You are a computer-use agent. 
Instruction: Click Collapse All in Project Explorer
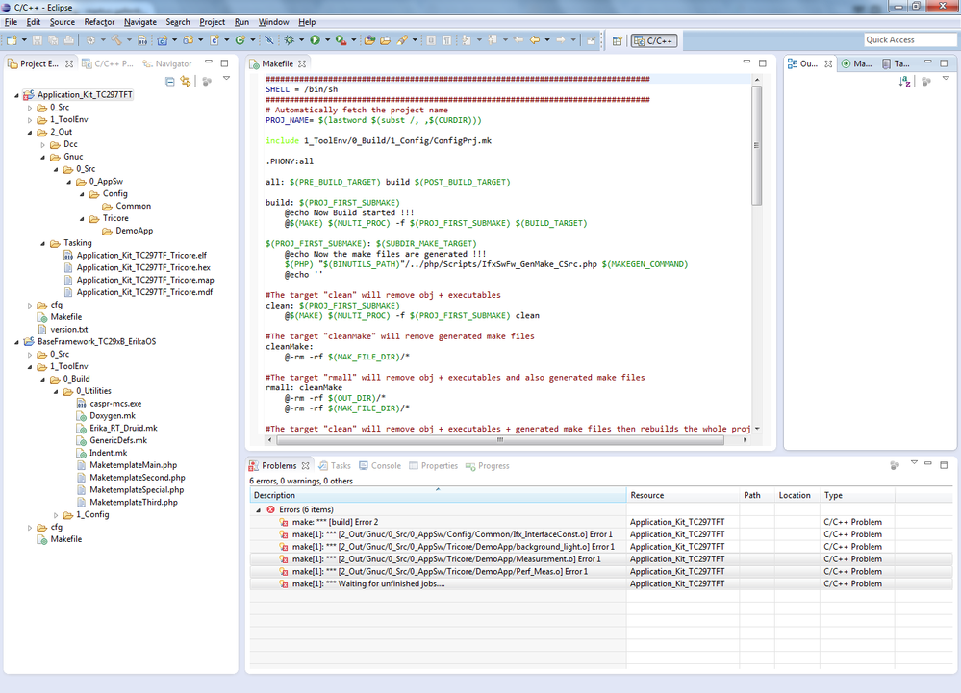(169, 82)
